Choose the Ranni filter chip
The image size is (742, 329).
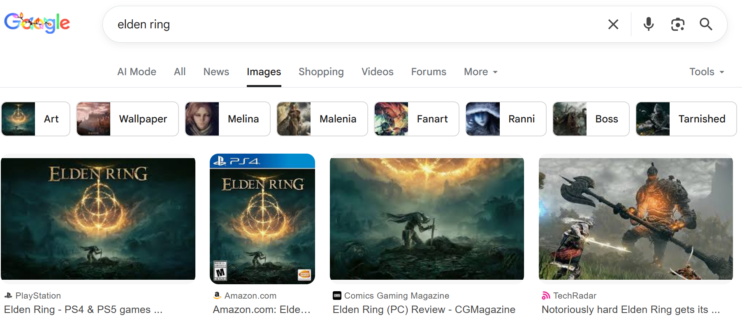tap(506, 119)
